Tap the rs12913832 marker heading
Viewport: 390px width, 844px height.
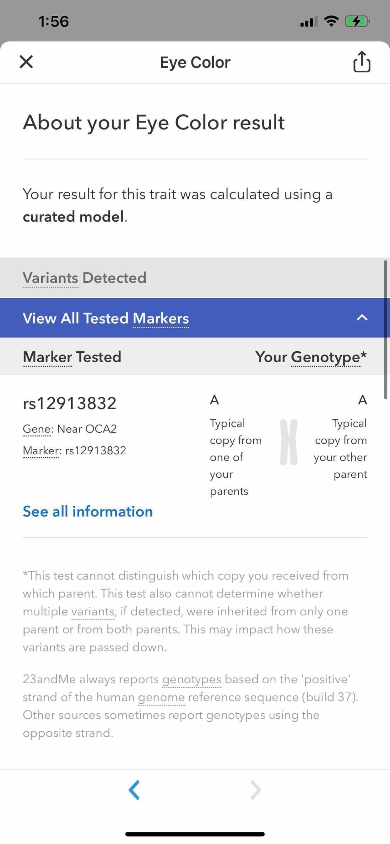(69, 403)
